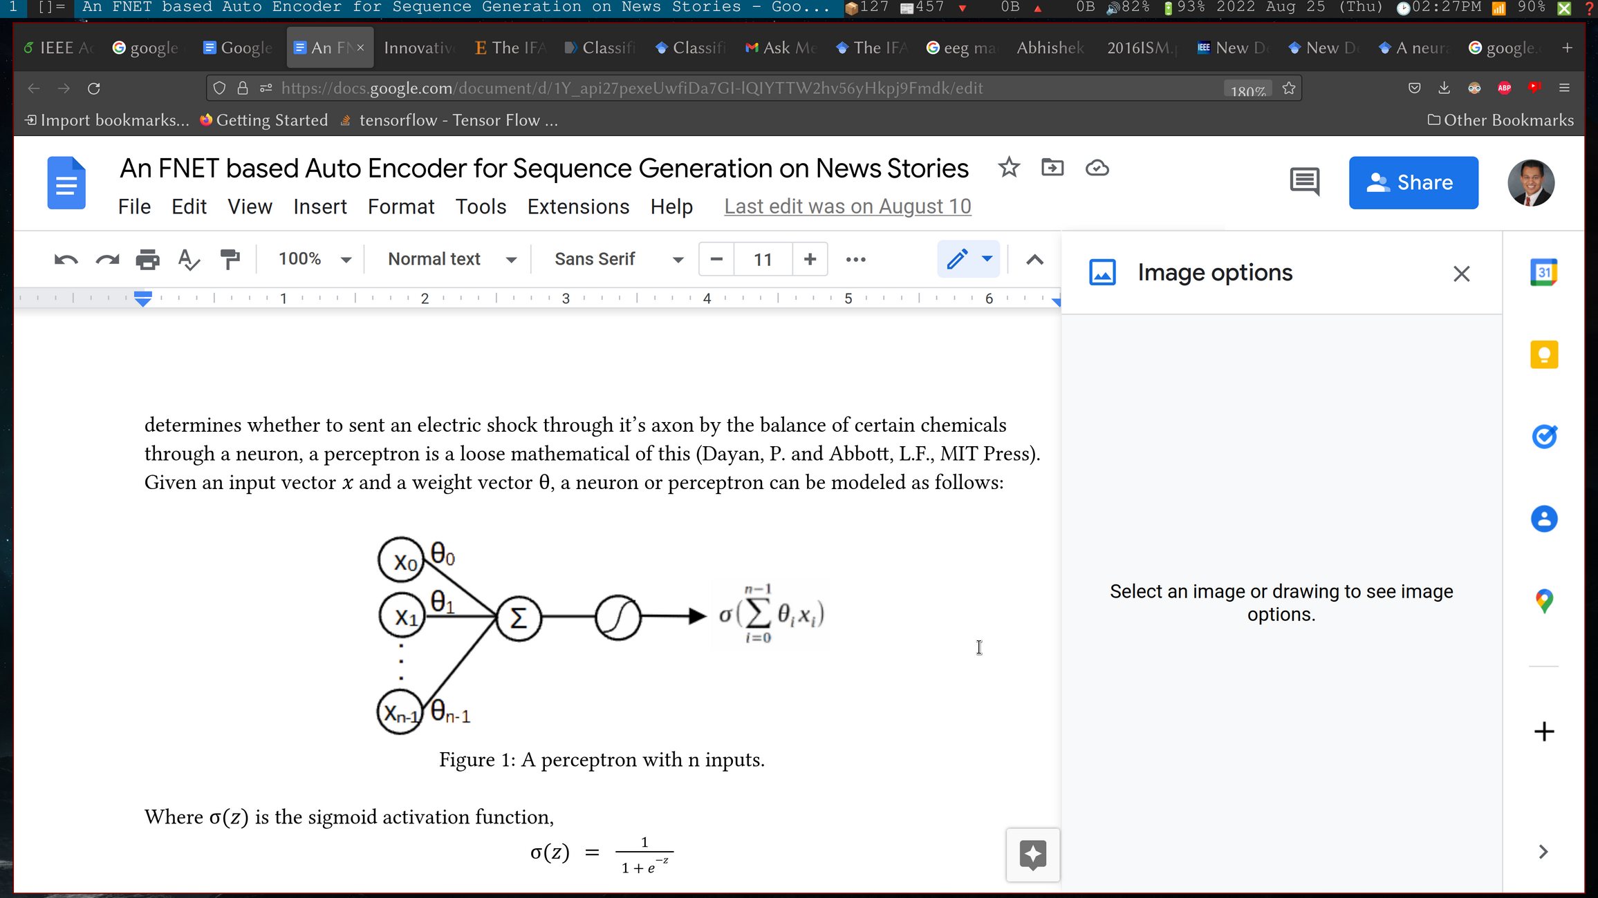Click the undo arrow icon
Image resolution: width=1598 pixels, height=898 pixels.
pyautogui.click(x=66, y=260)
